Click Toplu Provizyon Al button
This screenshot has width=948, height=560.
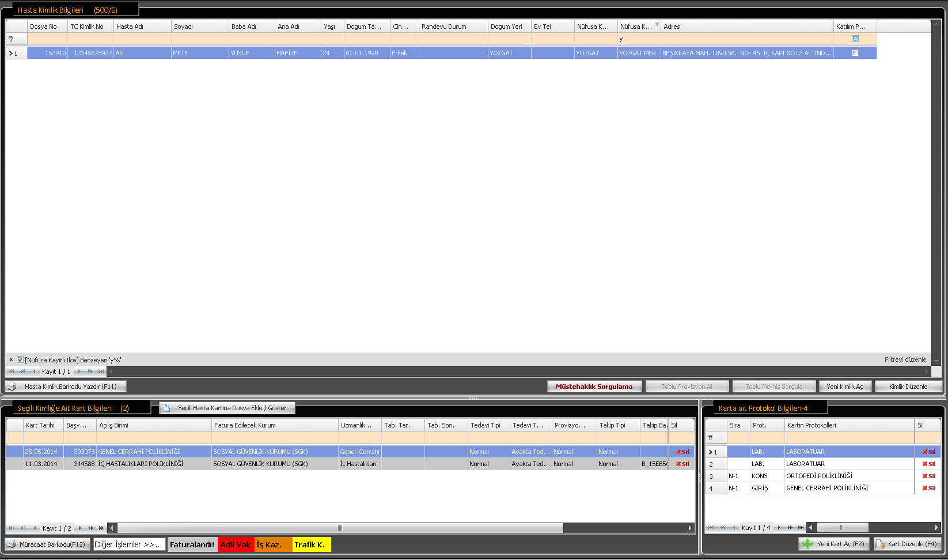click(x=687, y=387)
